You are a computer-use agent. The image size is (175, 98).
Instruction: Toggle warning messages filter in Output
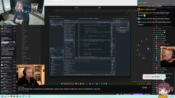[113, 68]
